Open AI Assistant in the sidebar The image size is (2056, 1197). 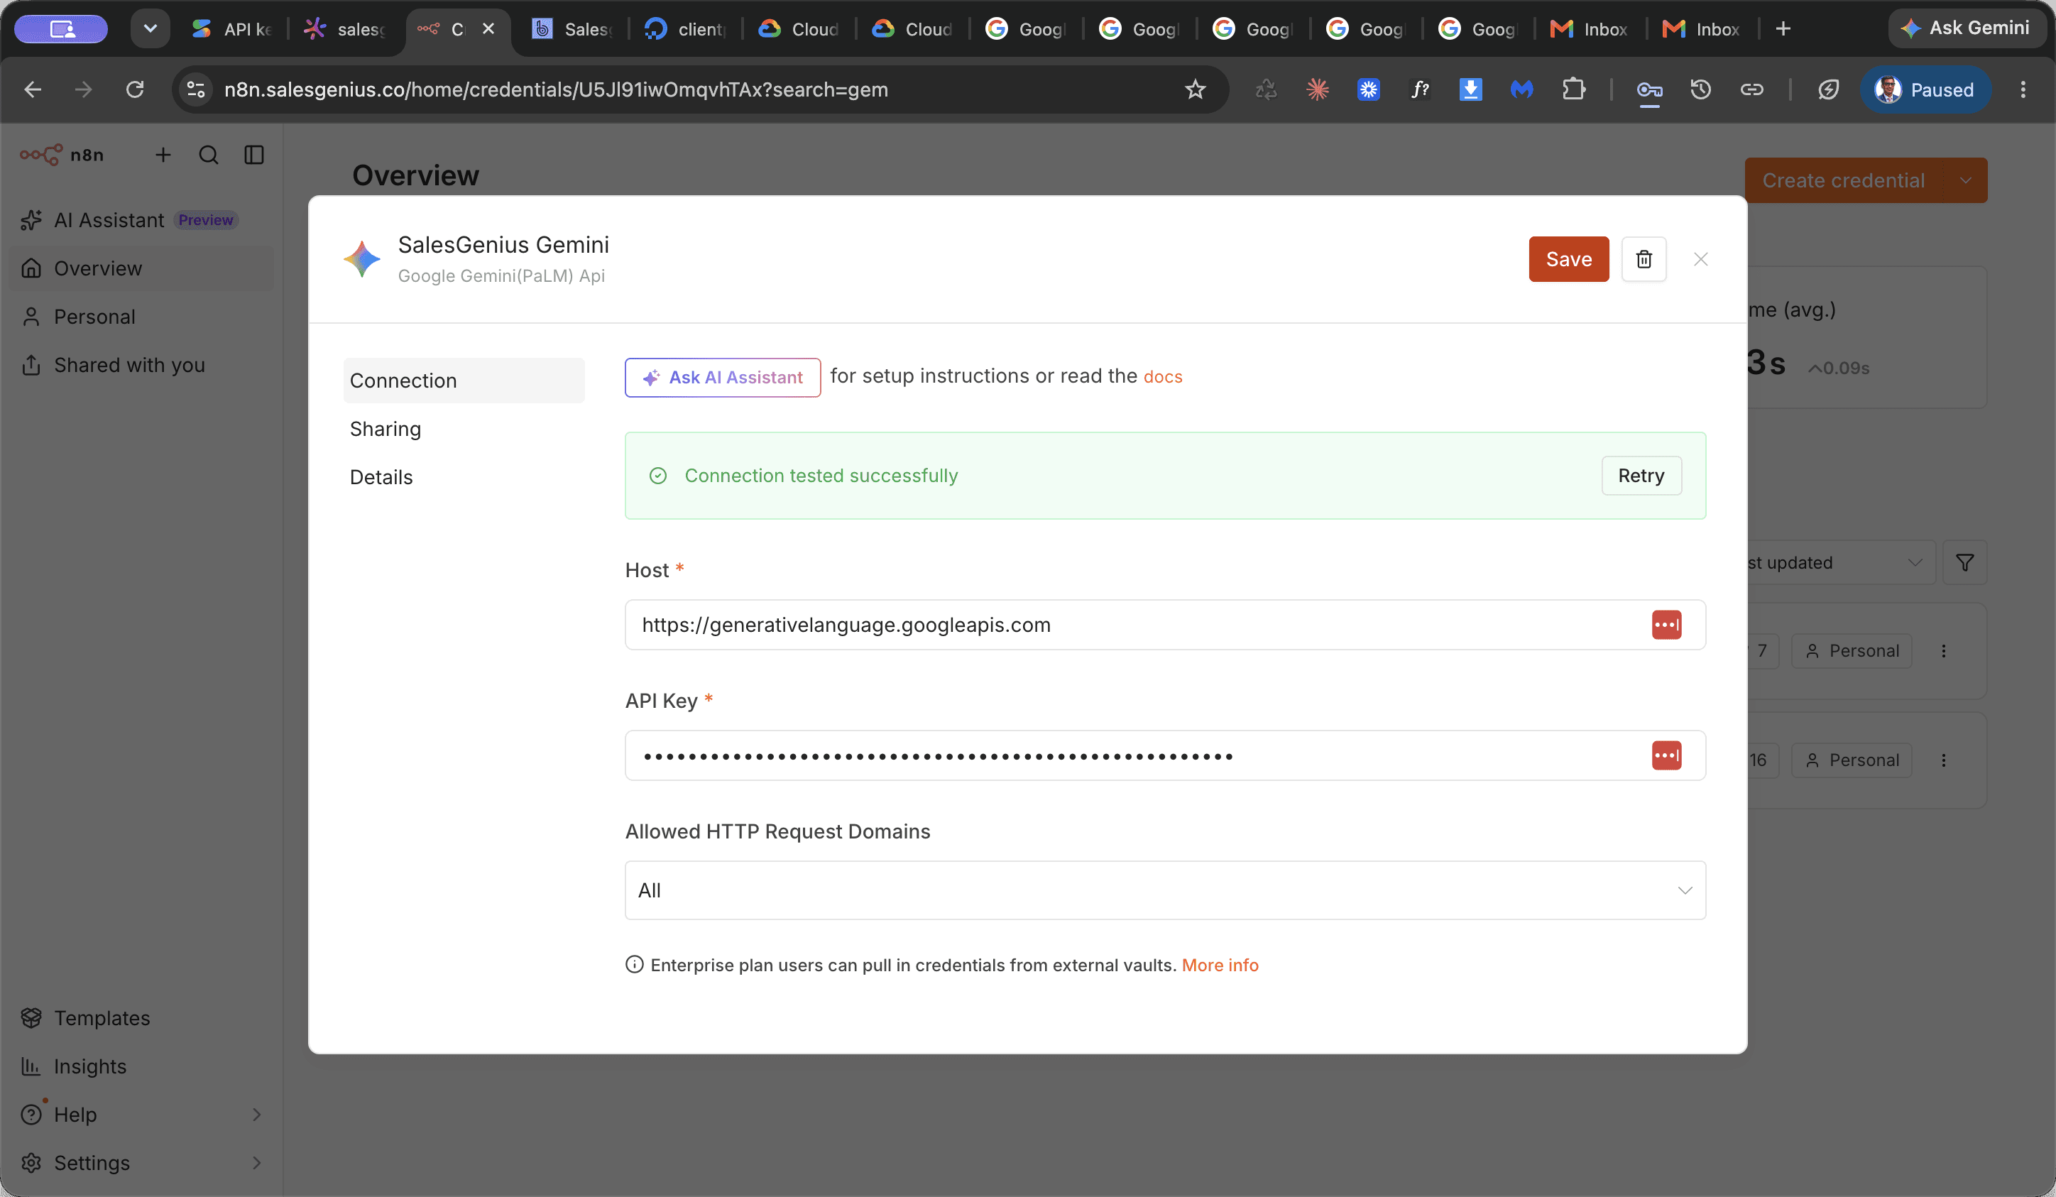[142, 220]
